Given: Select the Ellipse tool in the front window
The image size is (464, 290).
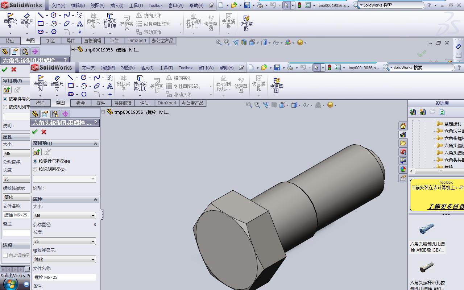Looking at the screenshot, I should click(97, 86).
